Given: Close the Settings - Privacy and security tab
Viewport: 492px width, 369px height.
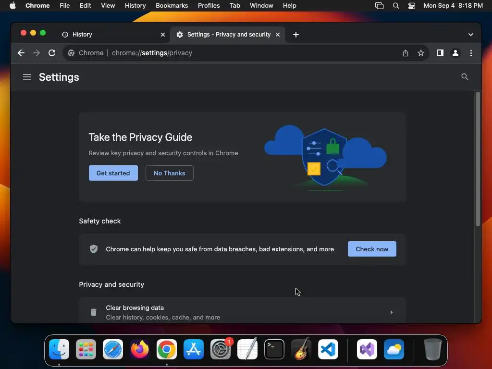Looking at the screenshot, I should pos(278,35).
